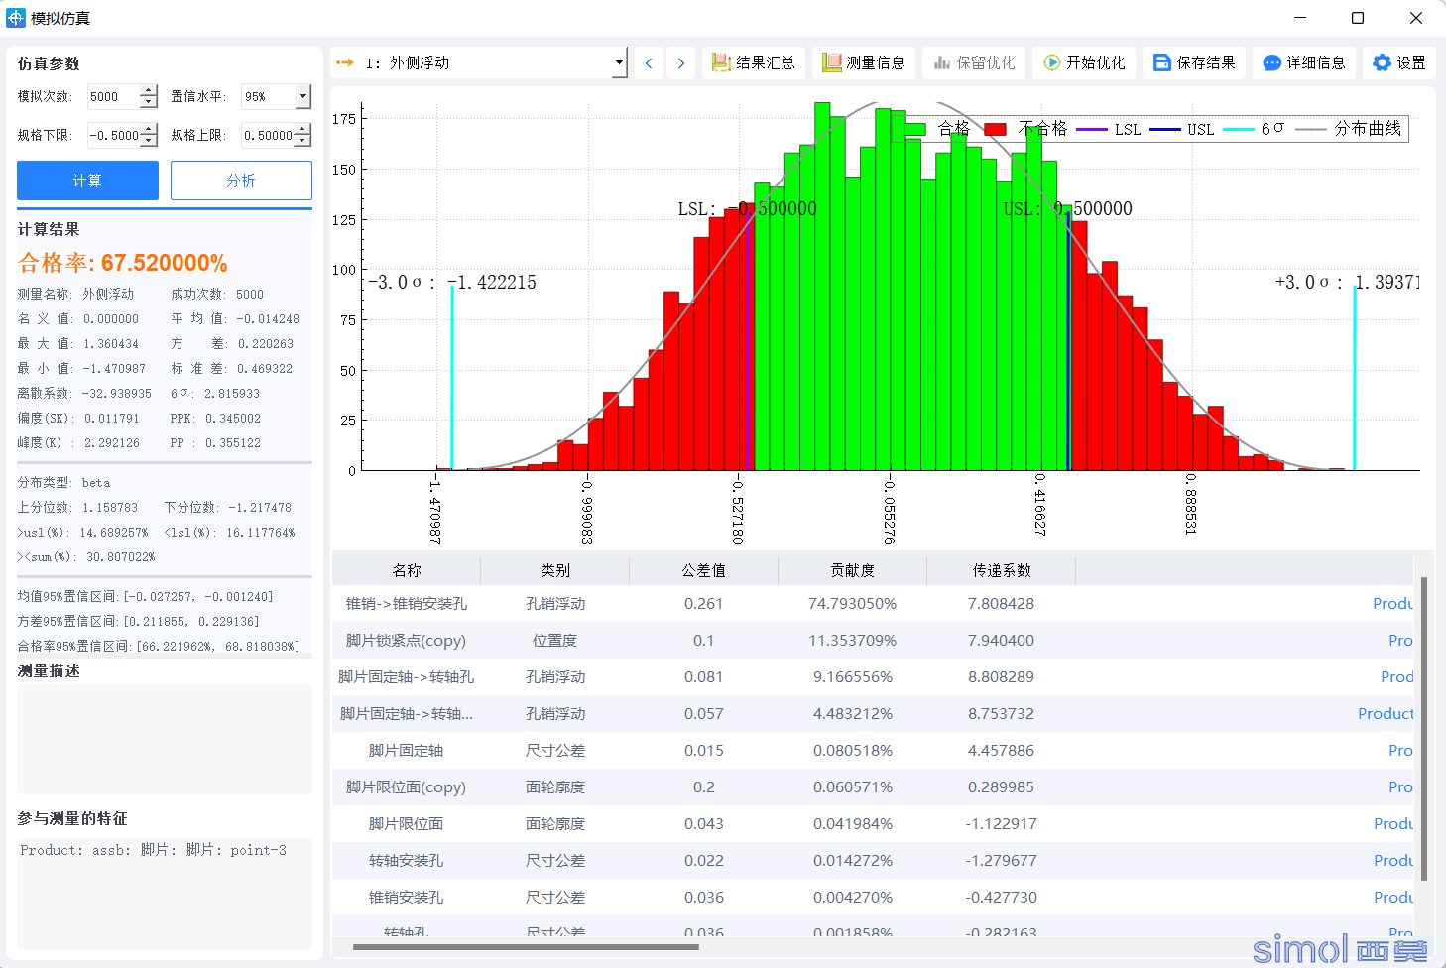
Task: Increase 模拟次数 with up stepper
Action: (x=149, y=90)
